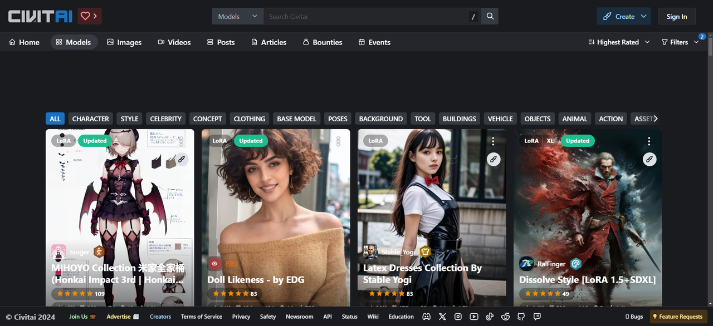Open the Twitch icon in footer
The image size is (713, 326).
point(537,317)
